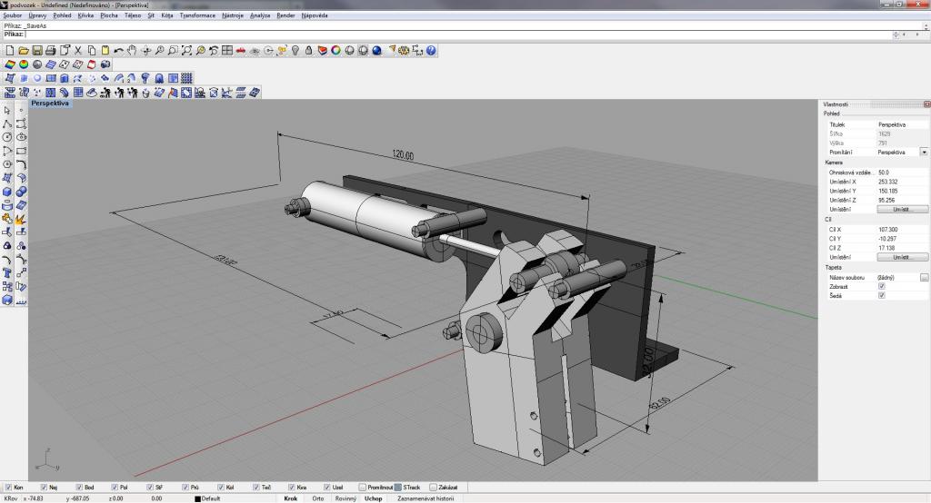Uncheck the Šedá wallpaper checkbox

881,295
